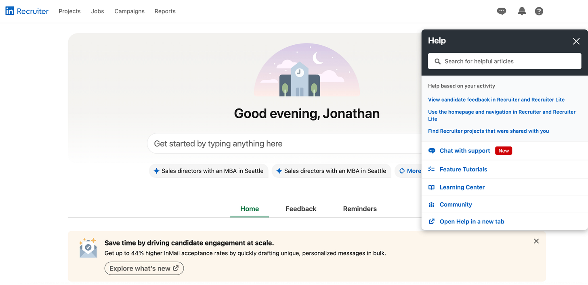This screenshot has width=588, height=285.
Task: Open Find Recruiter projects shared with you
Action: pyautogui.click(x=489, y=131)
